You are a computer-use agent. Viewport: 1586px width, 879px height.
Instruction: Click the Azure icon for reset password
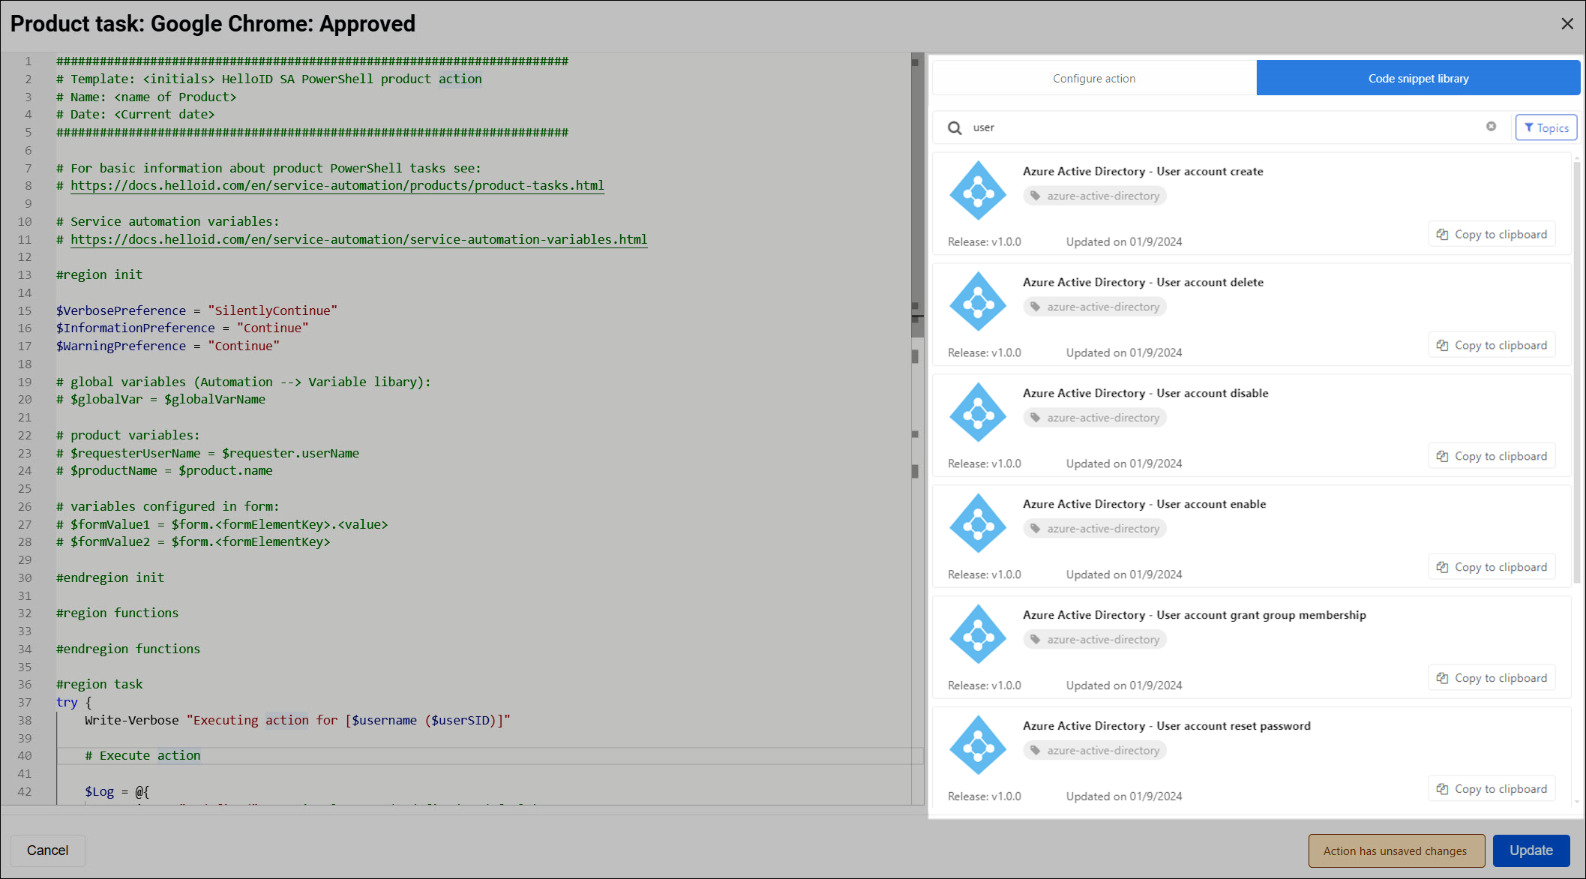[978, 745]
